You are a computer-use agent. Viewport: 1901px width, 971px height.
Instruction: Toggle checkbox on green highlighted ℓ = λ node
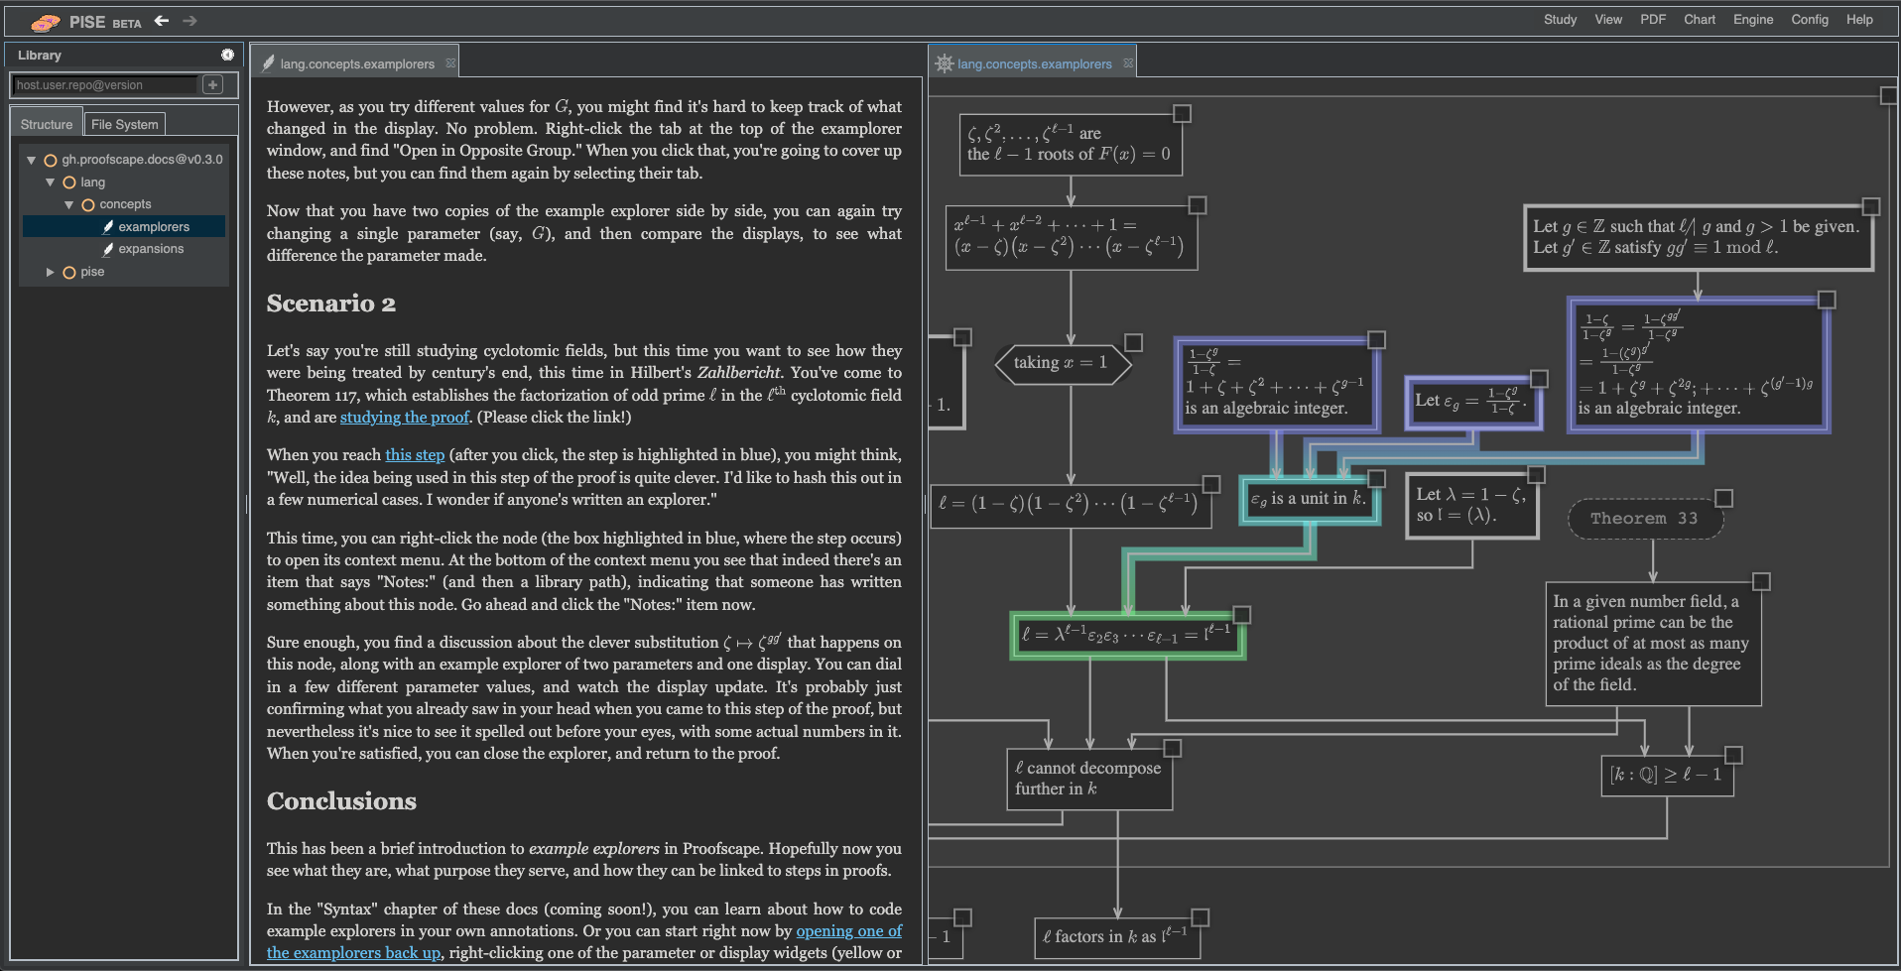[1241, 615]
